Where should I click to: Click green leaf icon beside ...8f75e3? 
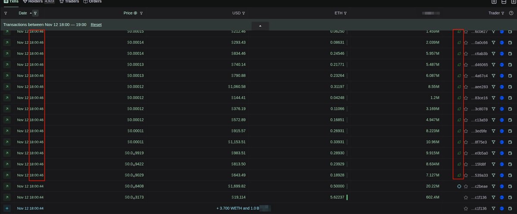459,142
